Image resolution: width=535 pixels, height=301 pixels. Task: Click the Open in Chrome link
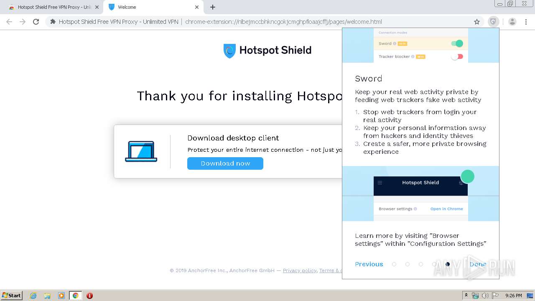[x=447, y=209]
